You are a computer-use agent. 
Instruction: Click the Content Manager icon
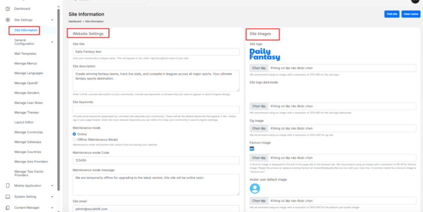(x=8, y=208)
